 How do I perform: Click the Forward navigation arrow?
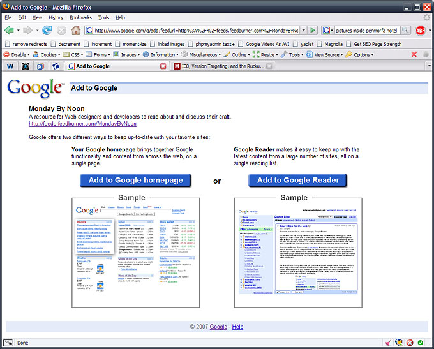pyautogui.click(x=27, y=30)
